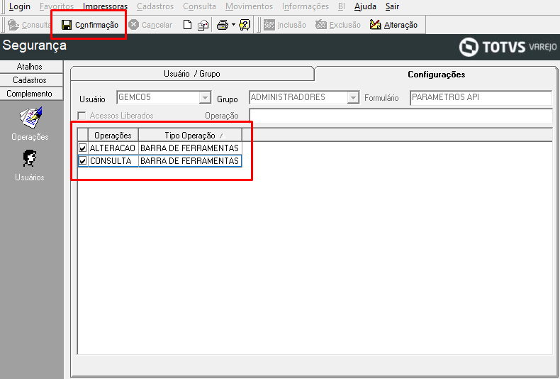
Task: Click the Cadastros sidebar button
Action: tap(30, 80)
